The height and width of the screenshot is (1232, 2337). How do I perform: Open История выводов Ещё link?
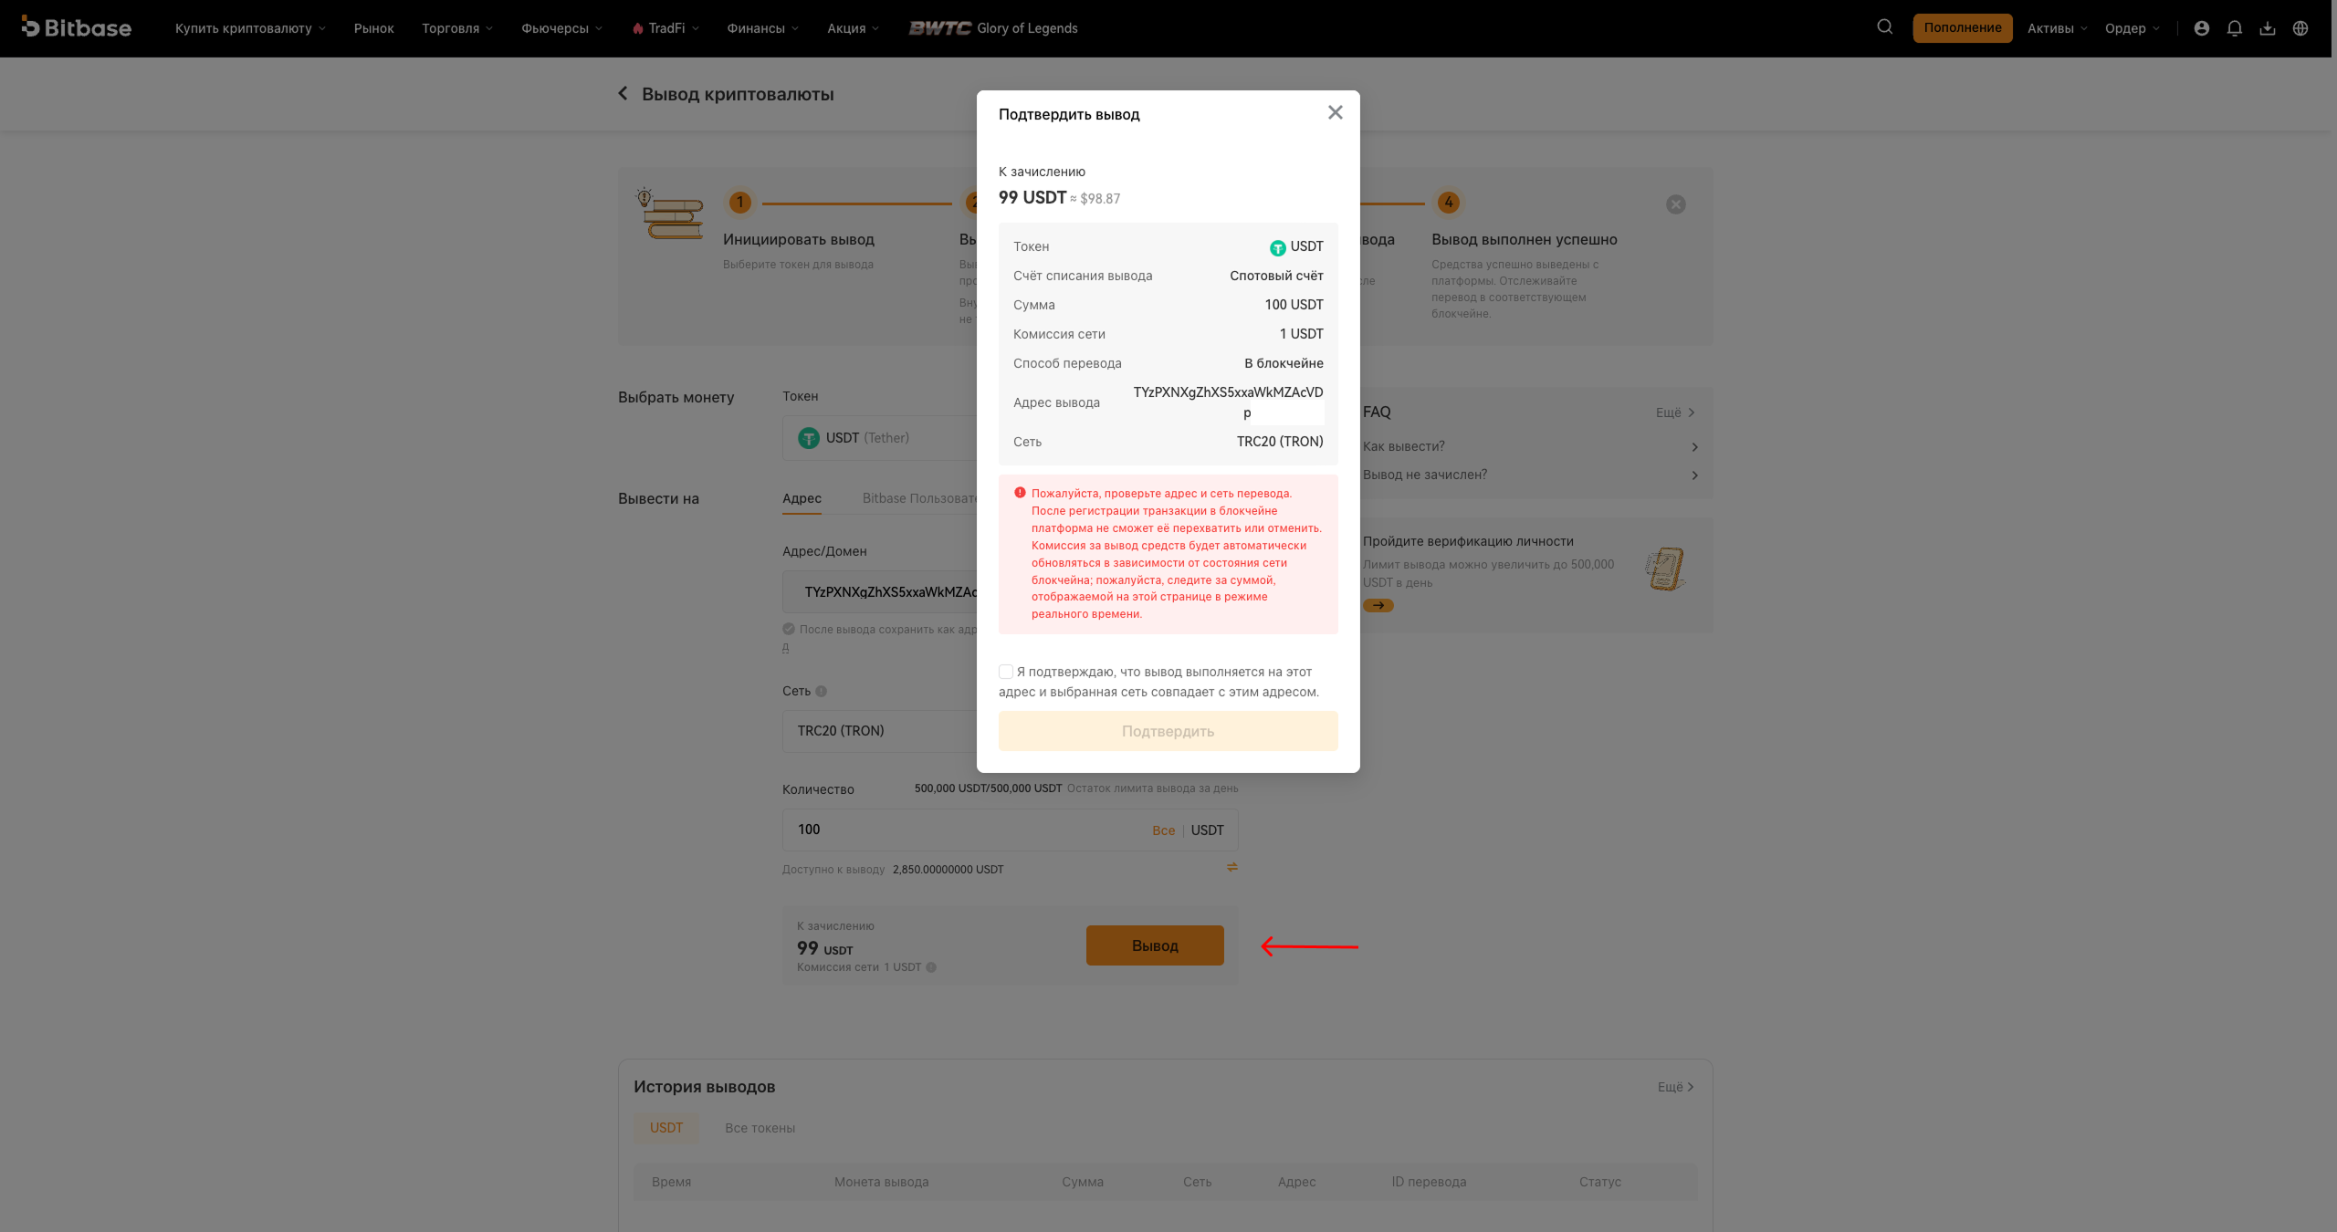click(1676, 1087)
